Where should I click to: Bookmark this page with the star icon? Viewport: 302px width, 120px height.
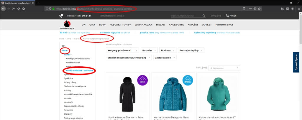pyautogui.click(x=259, y=9)
